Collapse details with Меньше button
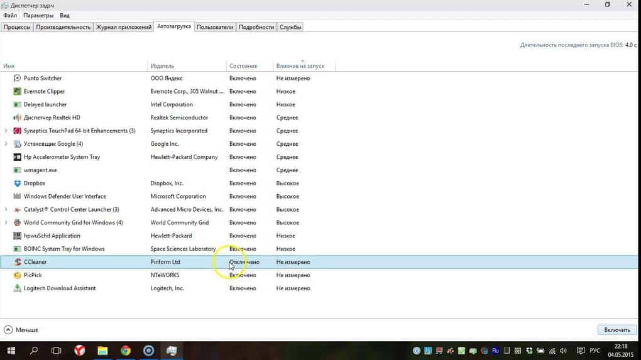This screenshot has width=641, height=360. click(x=21, y=330)
